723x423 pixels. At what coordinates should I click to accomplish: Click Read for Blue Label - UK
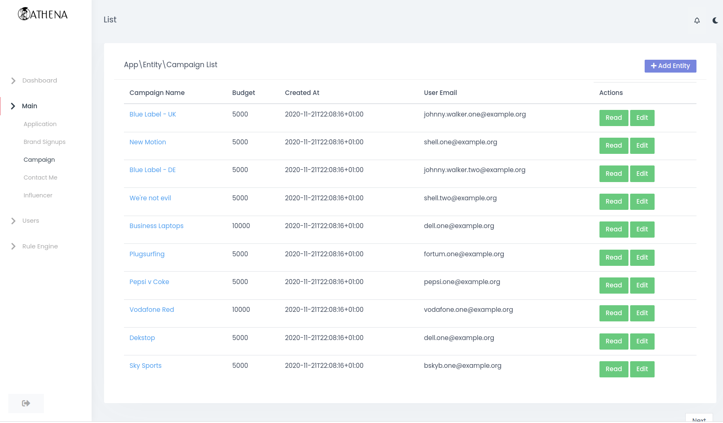click(614, 118)
